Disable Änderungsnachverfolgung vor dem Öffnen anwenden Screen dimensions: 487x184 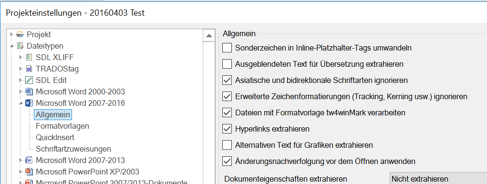click(x=227, y=161)
